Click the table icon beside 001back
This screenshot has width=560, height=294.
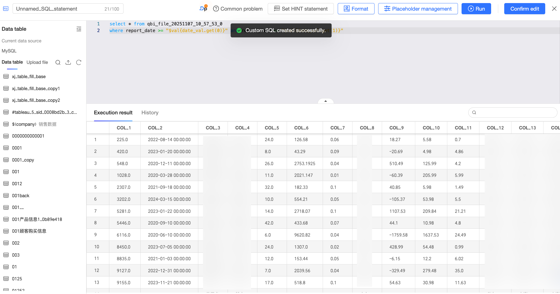point(6,196)
